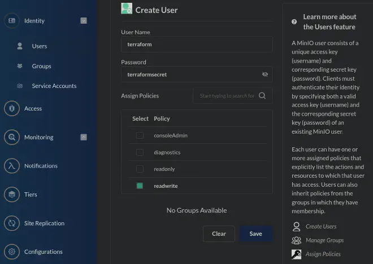373x264 pixels.
Task: Click the readwrite policy name
Action: (x=166, y=186)
